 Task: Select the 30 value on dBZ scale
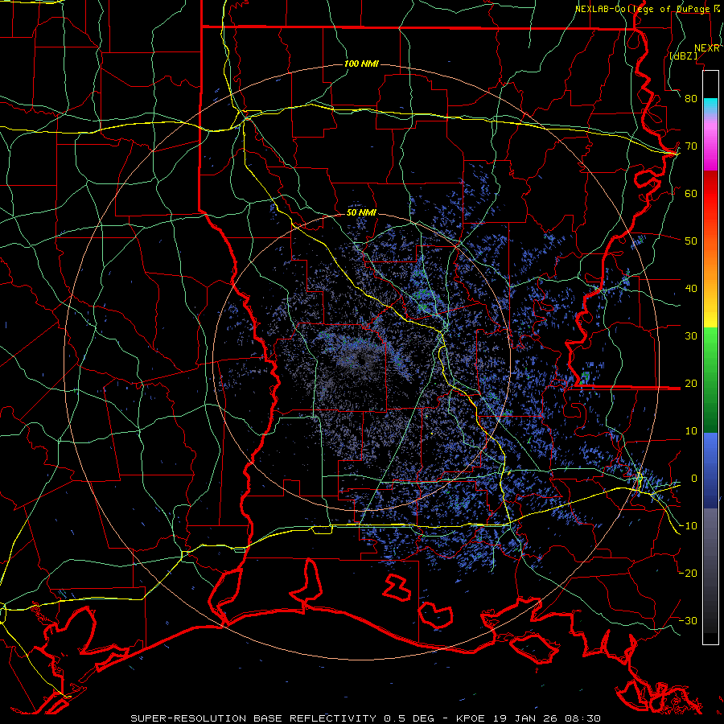pyautogui.click(x=691, y=336)
